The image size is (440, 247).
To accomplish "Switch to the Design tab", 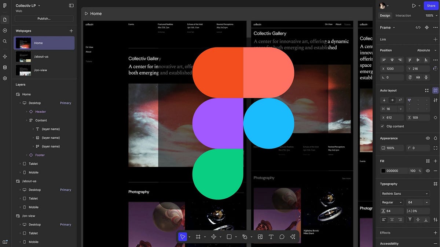I will coord(385,15).
